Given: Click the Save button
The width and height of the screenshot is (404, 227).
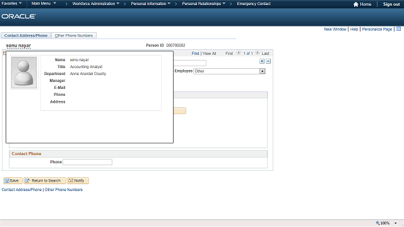Looking at the screenshot, I should (13, 181).
